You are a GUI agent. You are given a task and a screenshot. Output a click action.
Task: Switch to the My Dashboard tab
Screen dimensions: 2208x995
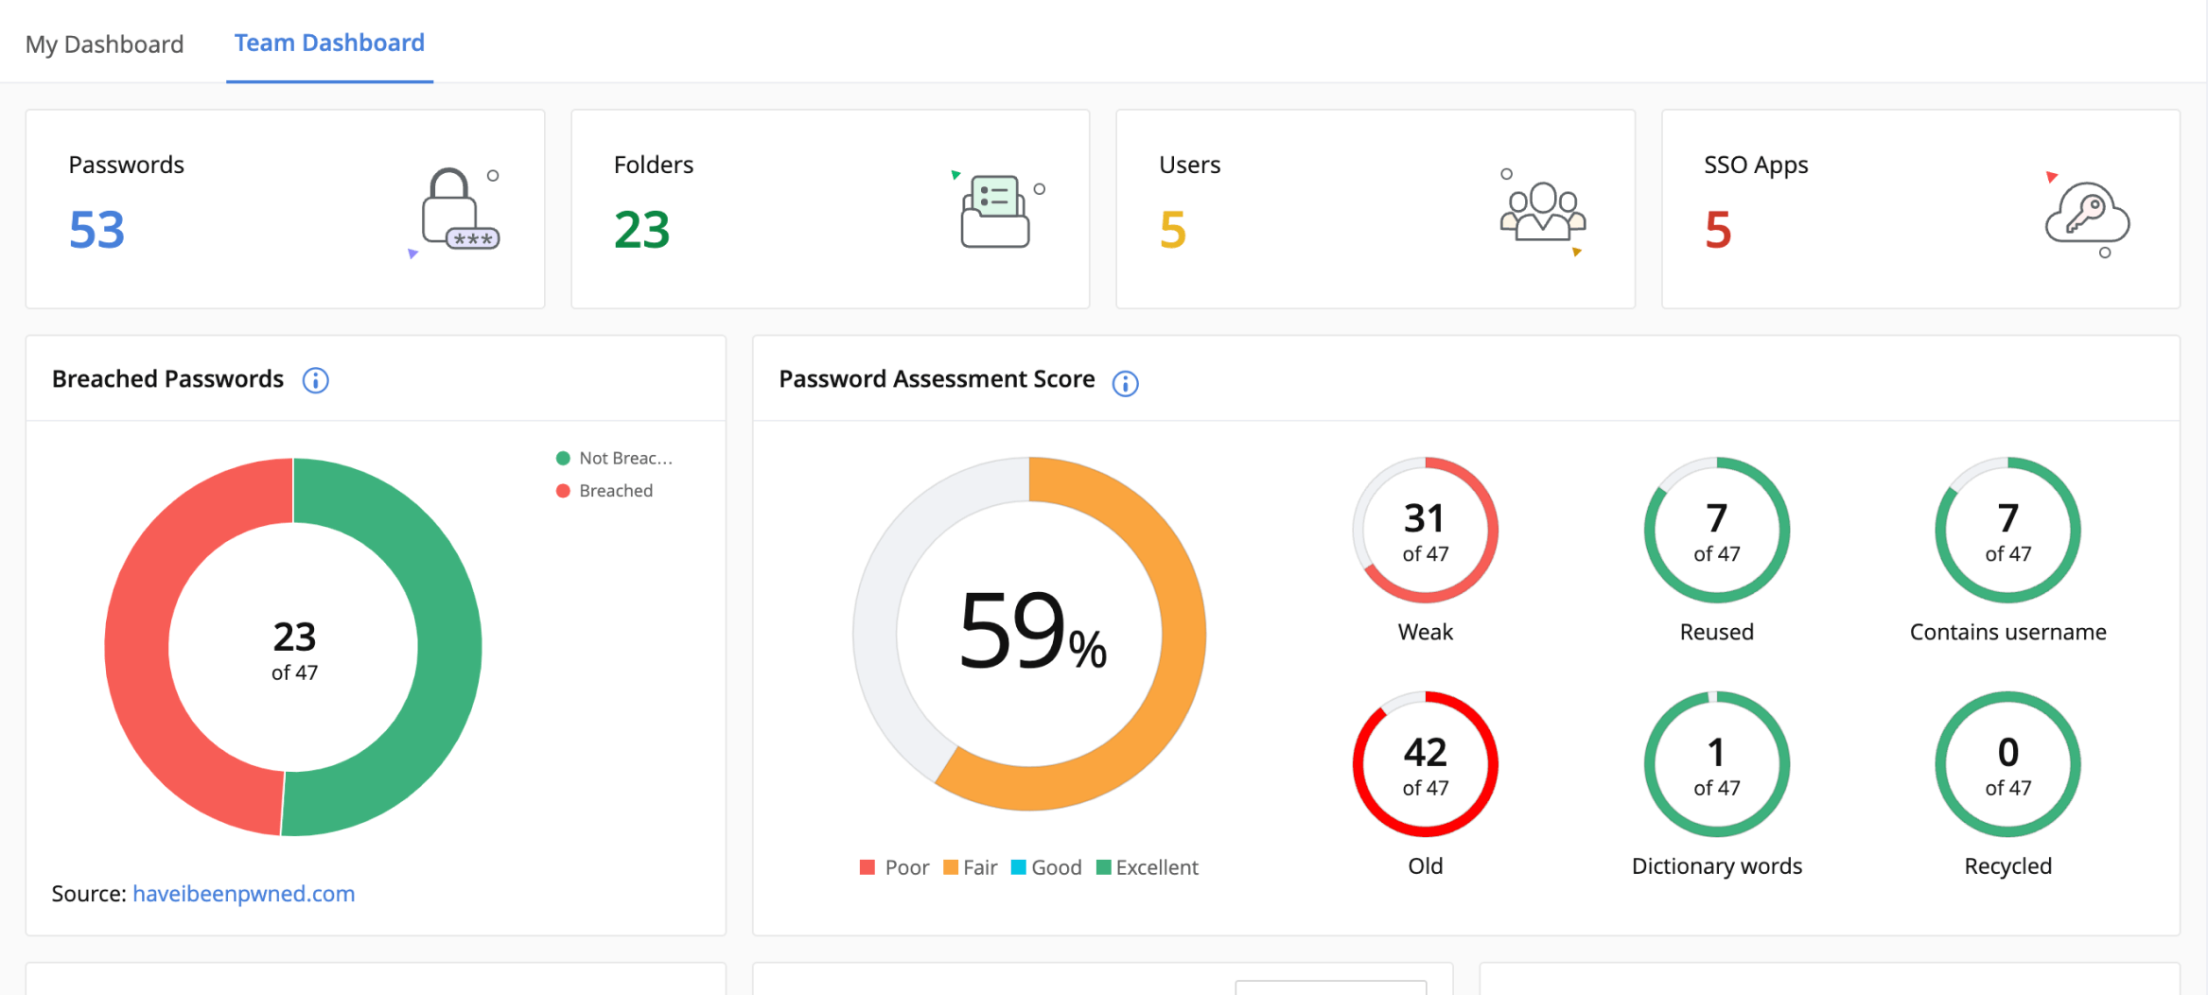pyautogui.click(x=104, y=44)
